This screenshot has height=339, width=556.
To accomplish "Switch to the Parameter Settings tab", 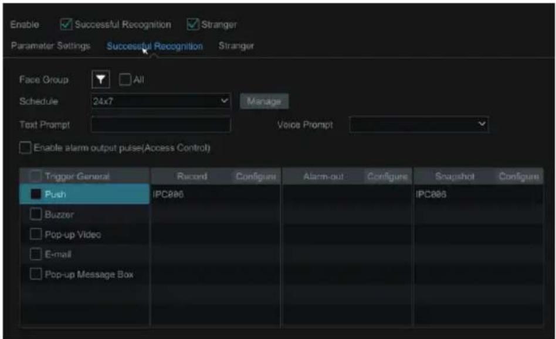I will (50, 46).
